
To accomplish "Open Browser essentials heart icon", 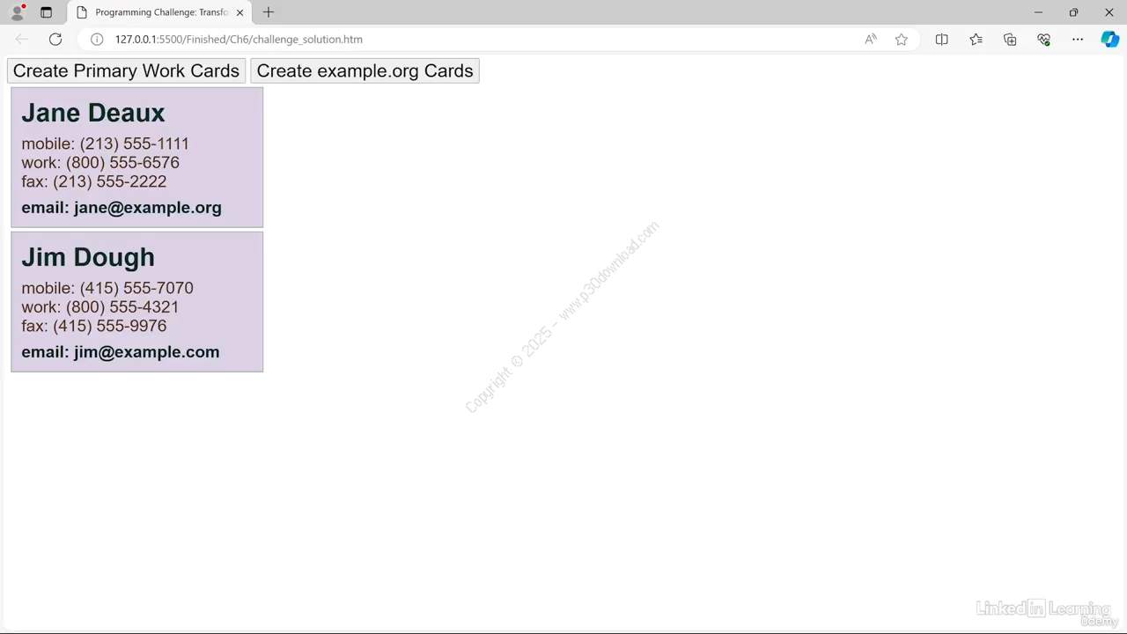I will (1044, 39).
